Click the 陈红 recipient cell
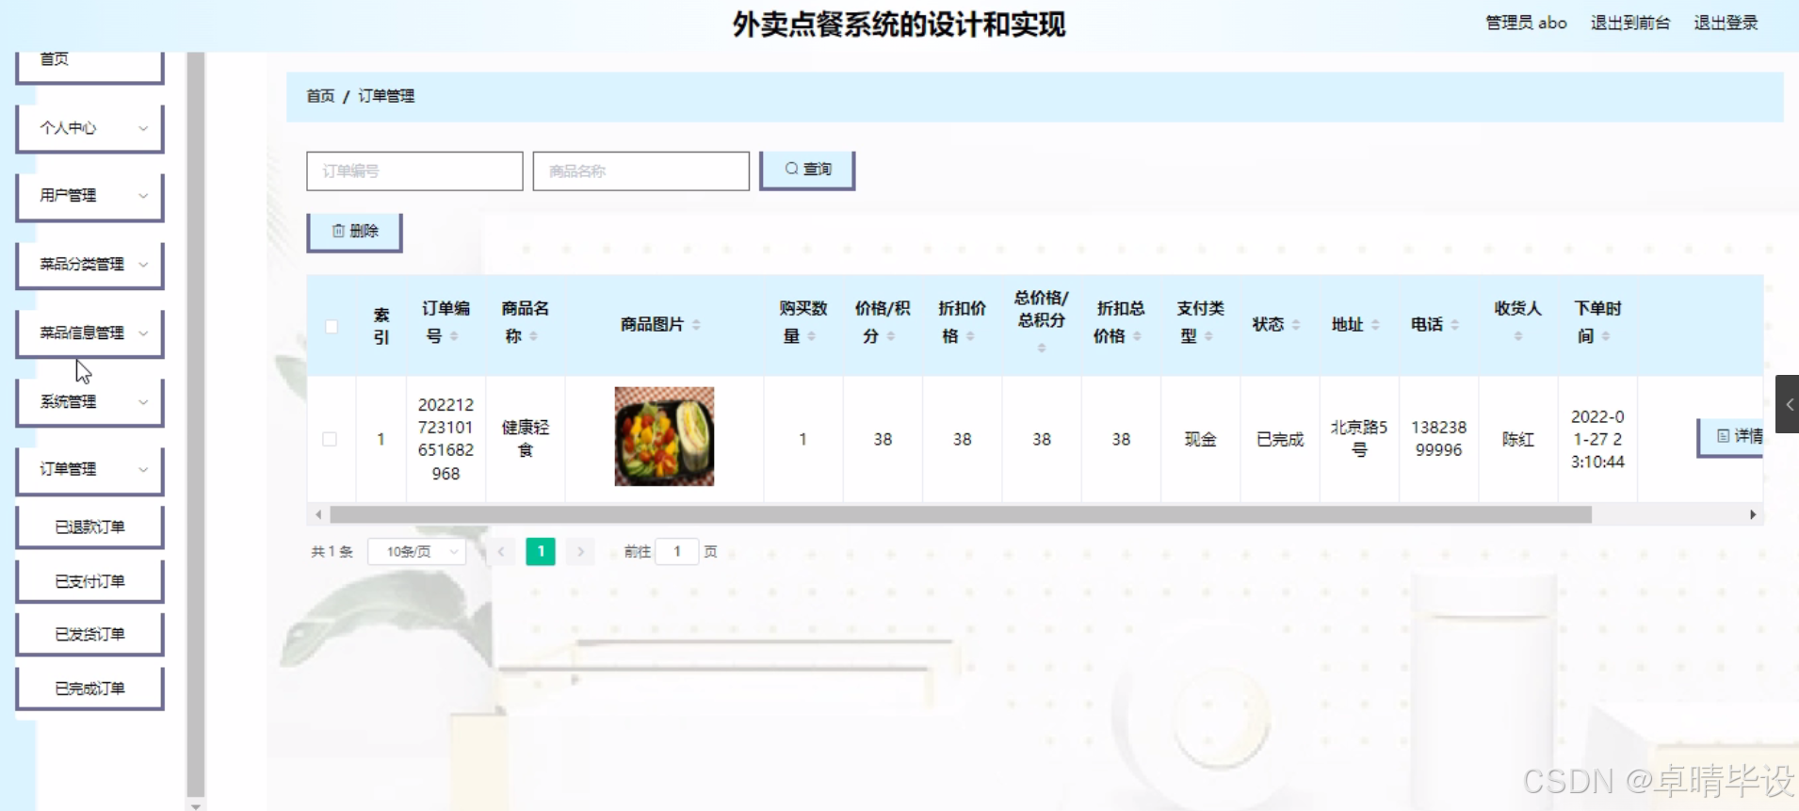The image size is (1799, 811). pos(1518,439)
